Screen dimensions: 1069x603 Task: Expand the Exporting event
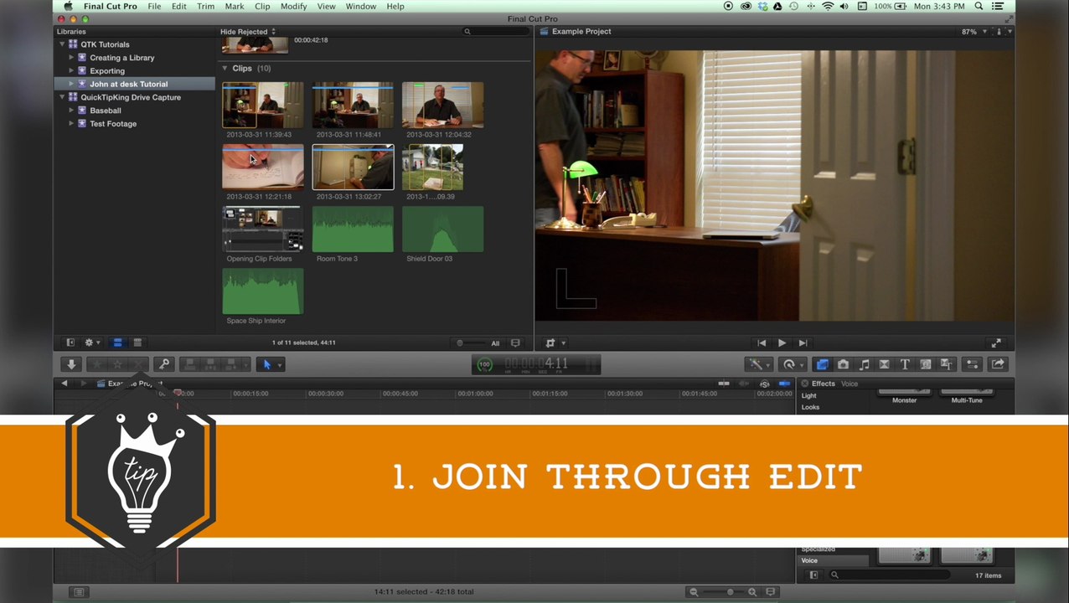coord(72,71)
